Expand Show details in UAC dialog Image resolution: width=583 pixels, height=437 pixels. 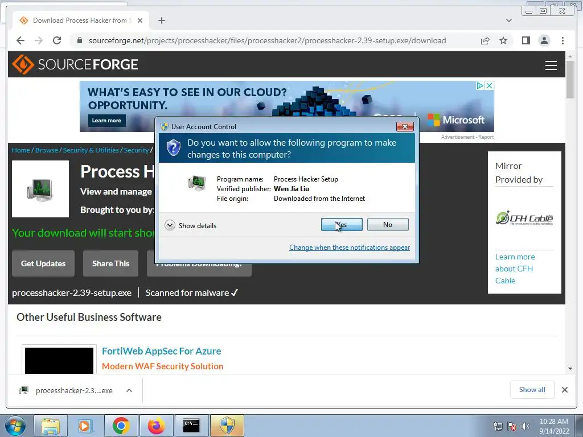click(x=191, y=225)
